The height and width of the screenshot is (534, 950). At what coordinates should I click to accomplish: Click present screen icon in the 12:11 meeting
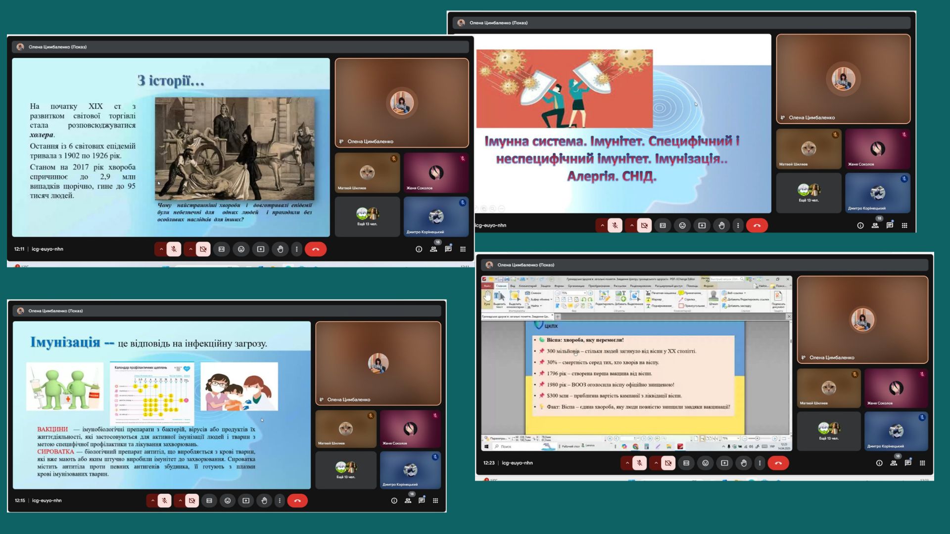click(x=261, y=249)
